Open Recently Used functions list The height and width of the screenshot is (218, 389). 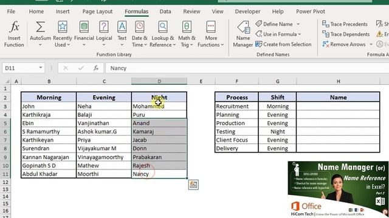(x=63, y=34)
